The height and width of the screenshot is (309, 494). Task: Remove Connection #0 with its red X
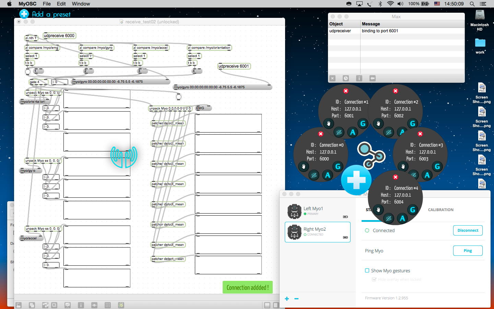click(x=321, y=134)
